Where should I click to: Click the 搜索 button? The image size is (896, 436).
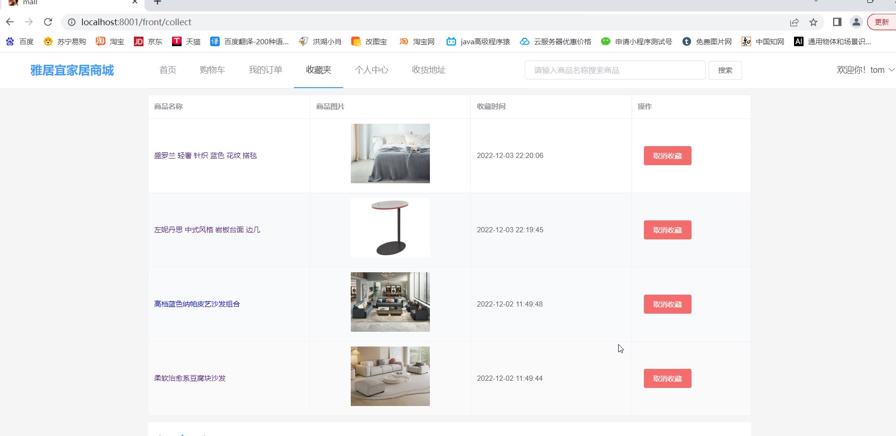coord(725,70)
